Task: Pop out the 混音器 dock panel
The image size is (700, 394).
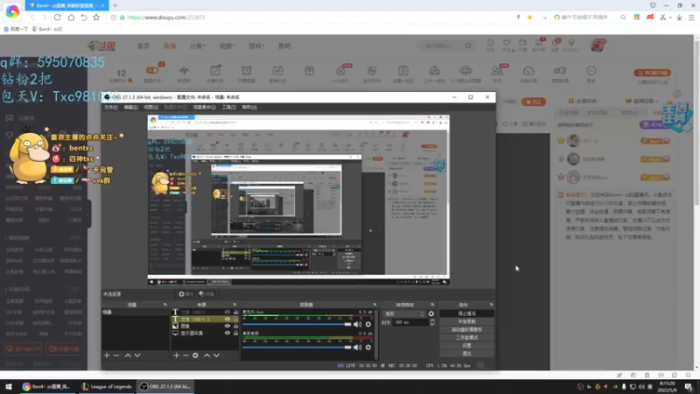Action: [374, 305]
